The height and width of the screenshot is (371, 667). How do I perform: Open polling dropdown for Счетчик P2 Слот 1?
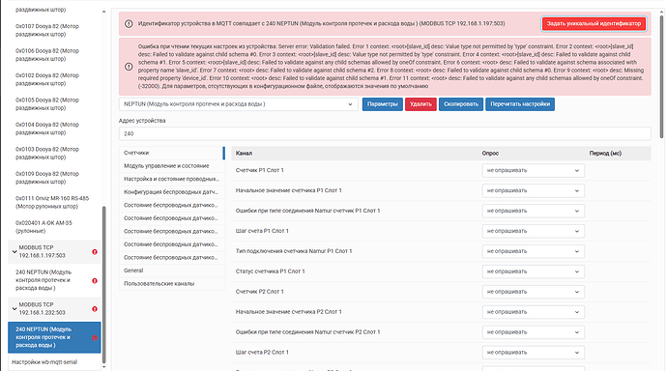coord(533,292)
